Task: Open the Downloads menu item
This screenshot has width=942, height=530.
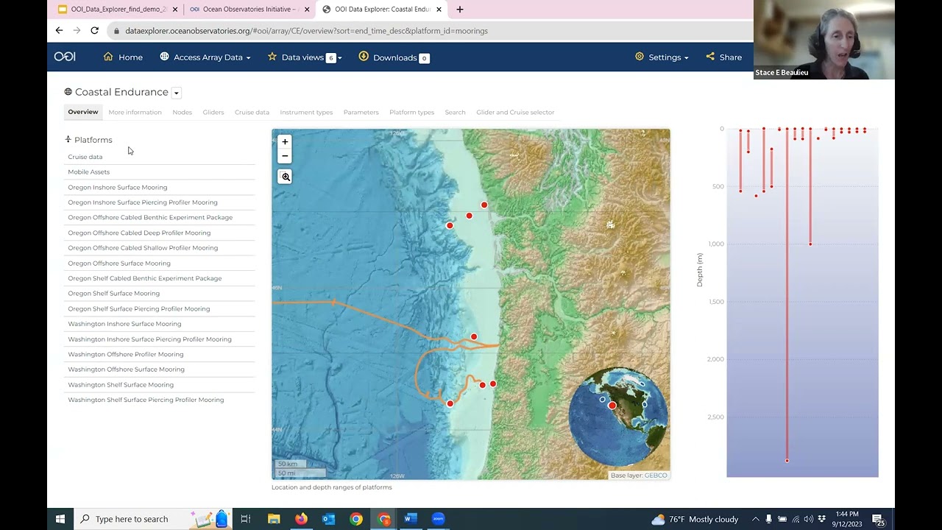Action: point(394,57)
